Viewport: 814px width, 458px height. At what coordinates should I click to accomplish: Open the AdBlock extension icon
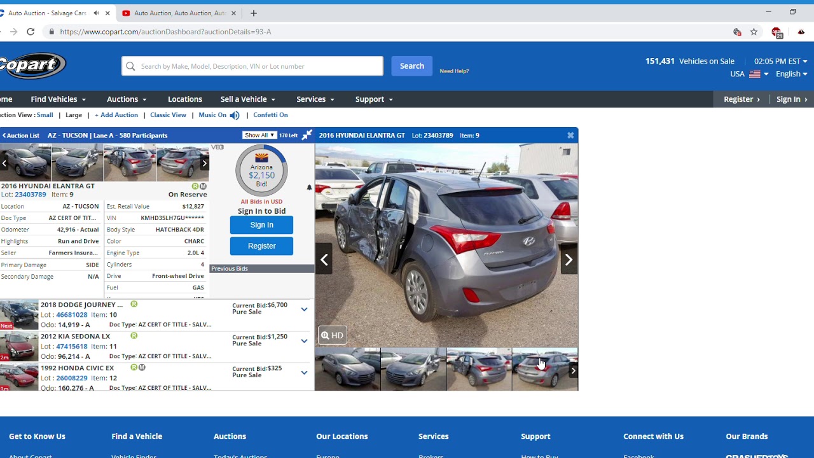[x=776, y=32]
